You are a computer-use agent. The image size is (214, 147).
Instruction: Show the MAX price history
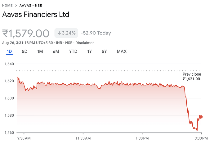(x=122, y=51)
